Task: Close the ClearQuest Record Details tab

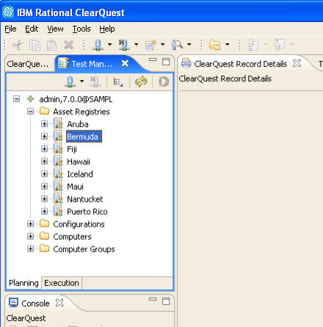Action: [x=297, y=63]
